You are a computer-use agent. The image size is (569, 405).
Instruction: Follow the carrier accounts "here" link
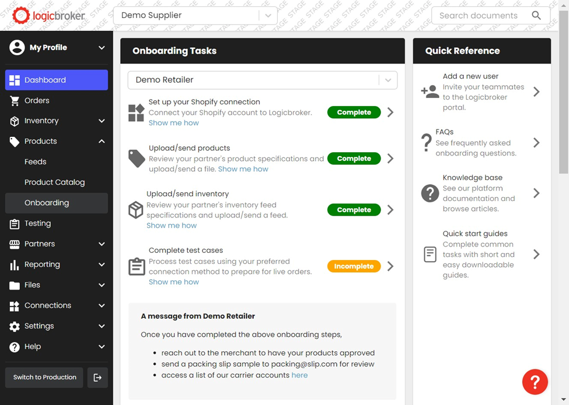click(x=299, y=375)
